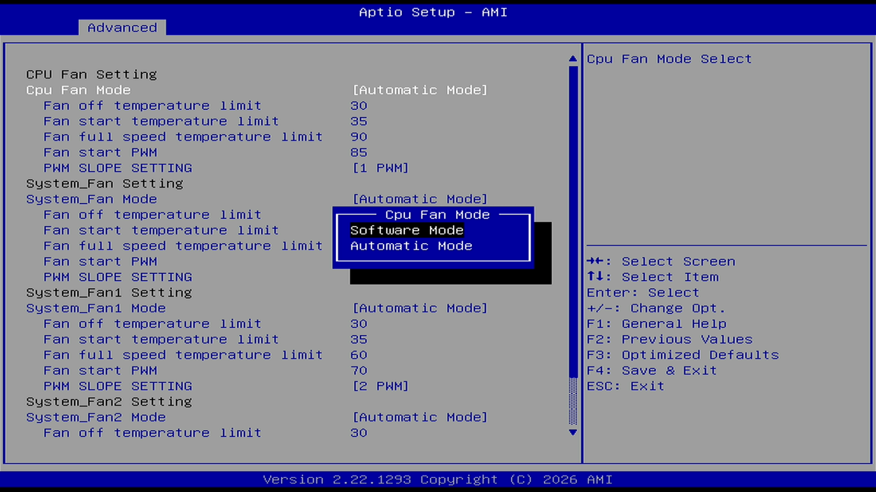
Task: Select System_Fan1 fan off temperature value 30
Action: (x=359, y=324)
